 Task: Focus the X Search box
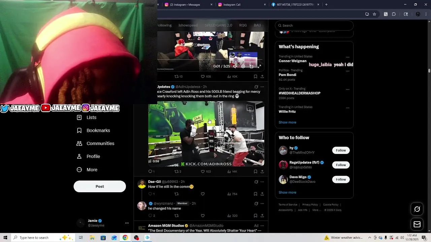pos(314,26)
